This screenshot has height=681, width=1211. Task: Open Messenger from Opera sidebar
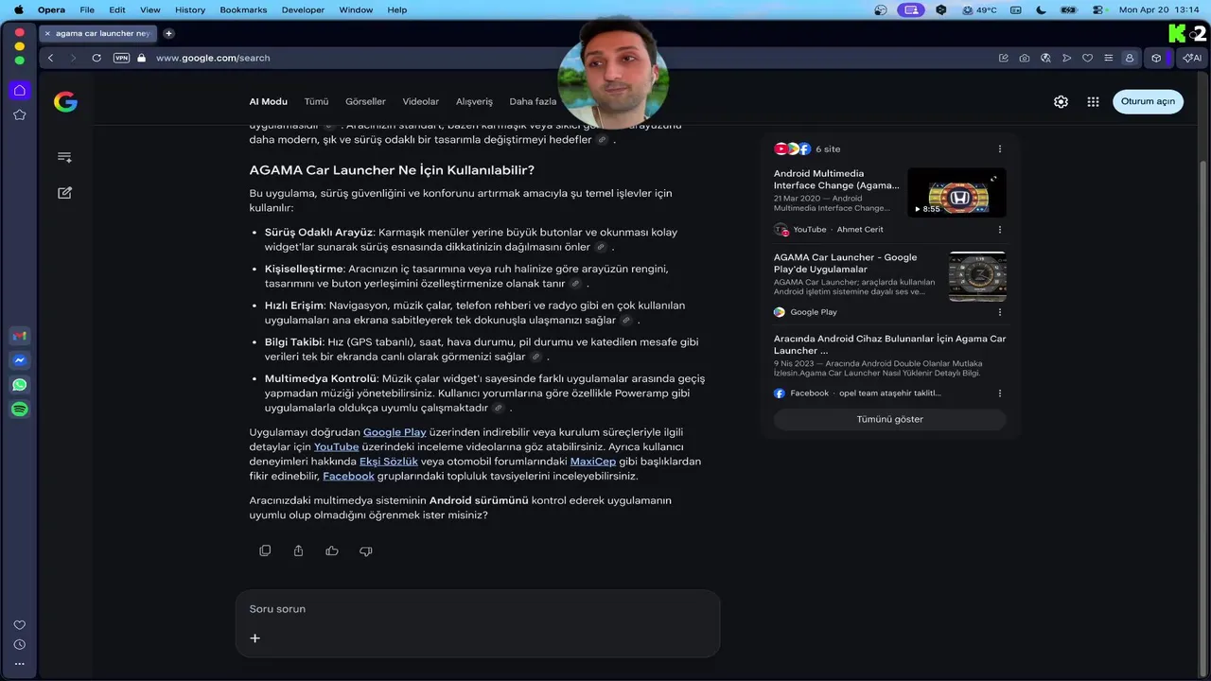(19, 360)
